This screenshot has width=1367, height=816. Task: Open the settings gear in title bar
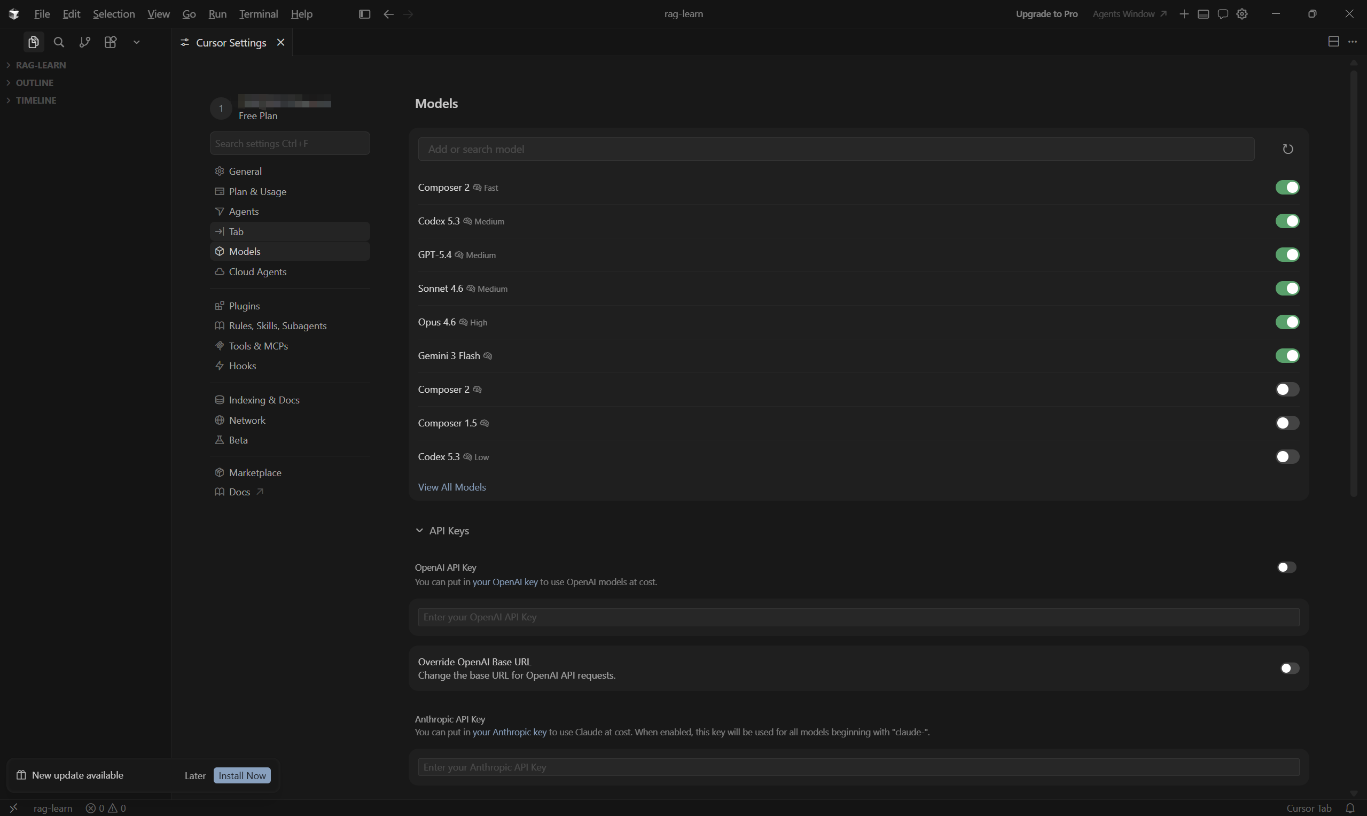(1242, 14)
